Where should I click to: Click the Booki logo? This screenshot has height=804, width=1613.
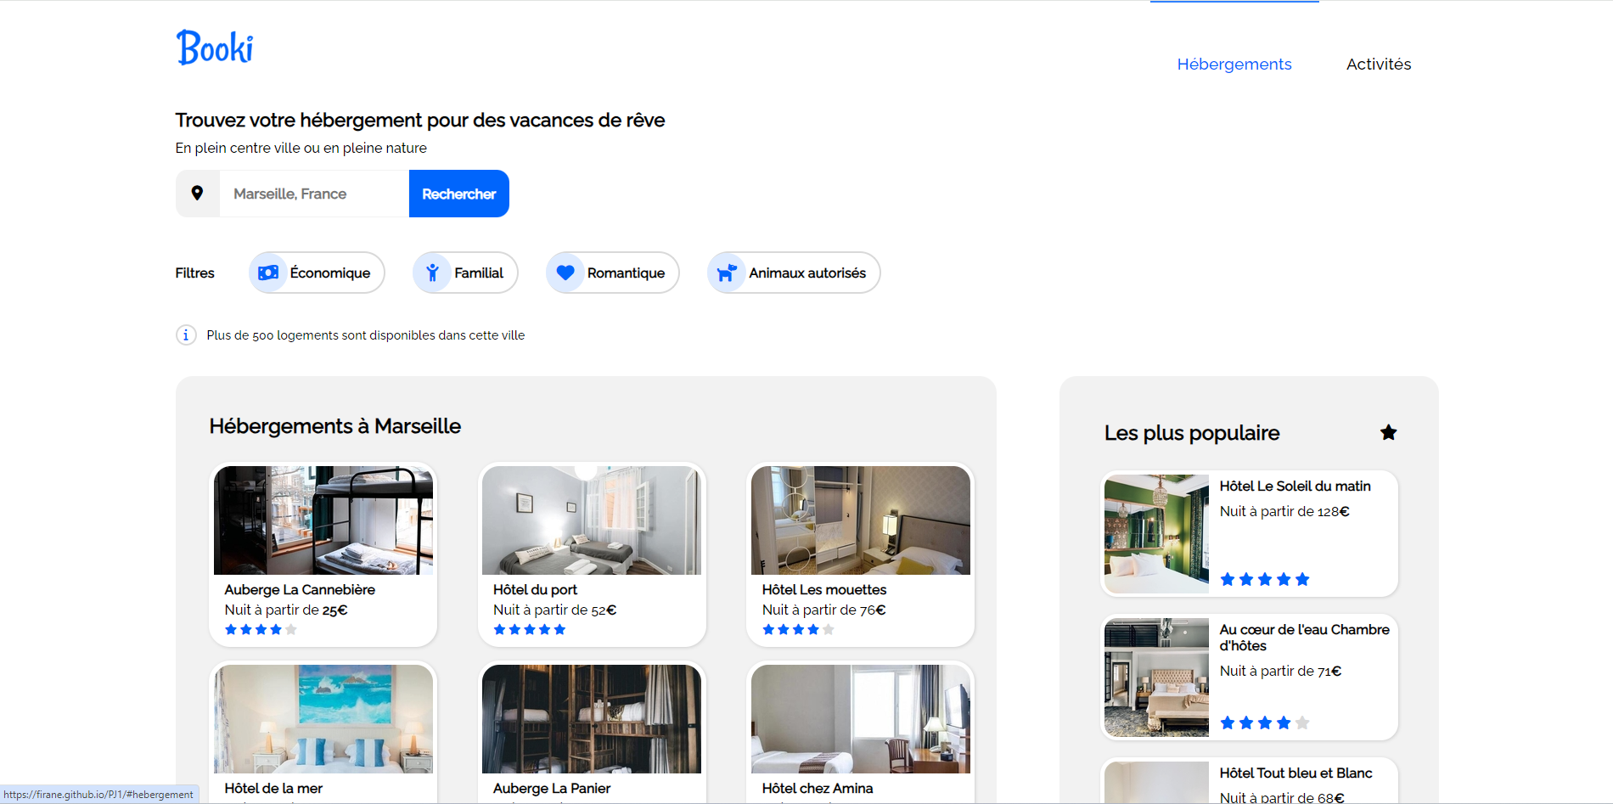[215, 48]
